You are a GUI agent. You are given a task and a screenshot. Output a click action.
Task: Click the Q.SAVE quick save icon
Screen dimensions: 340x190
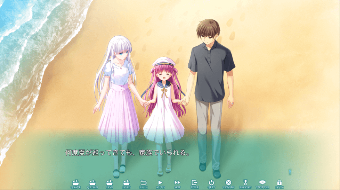[x=75, y=184]
